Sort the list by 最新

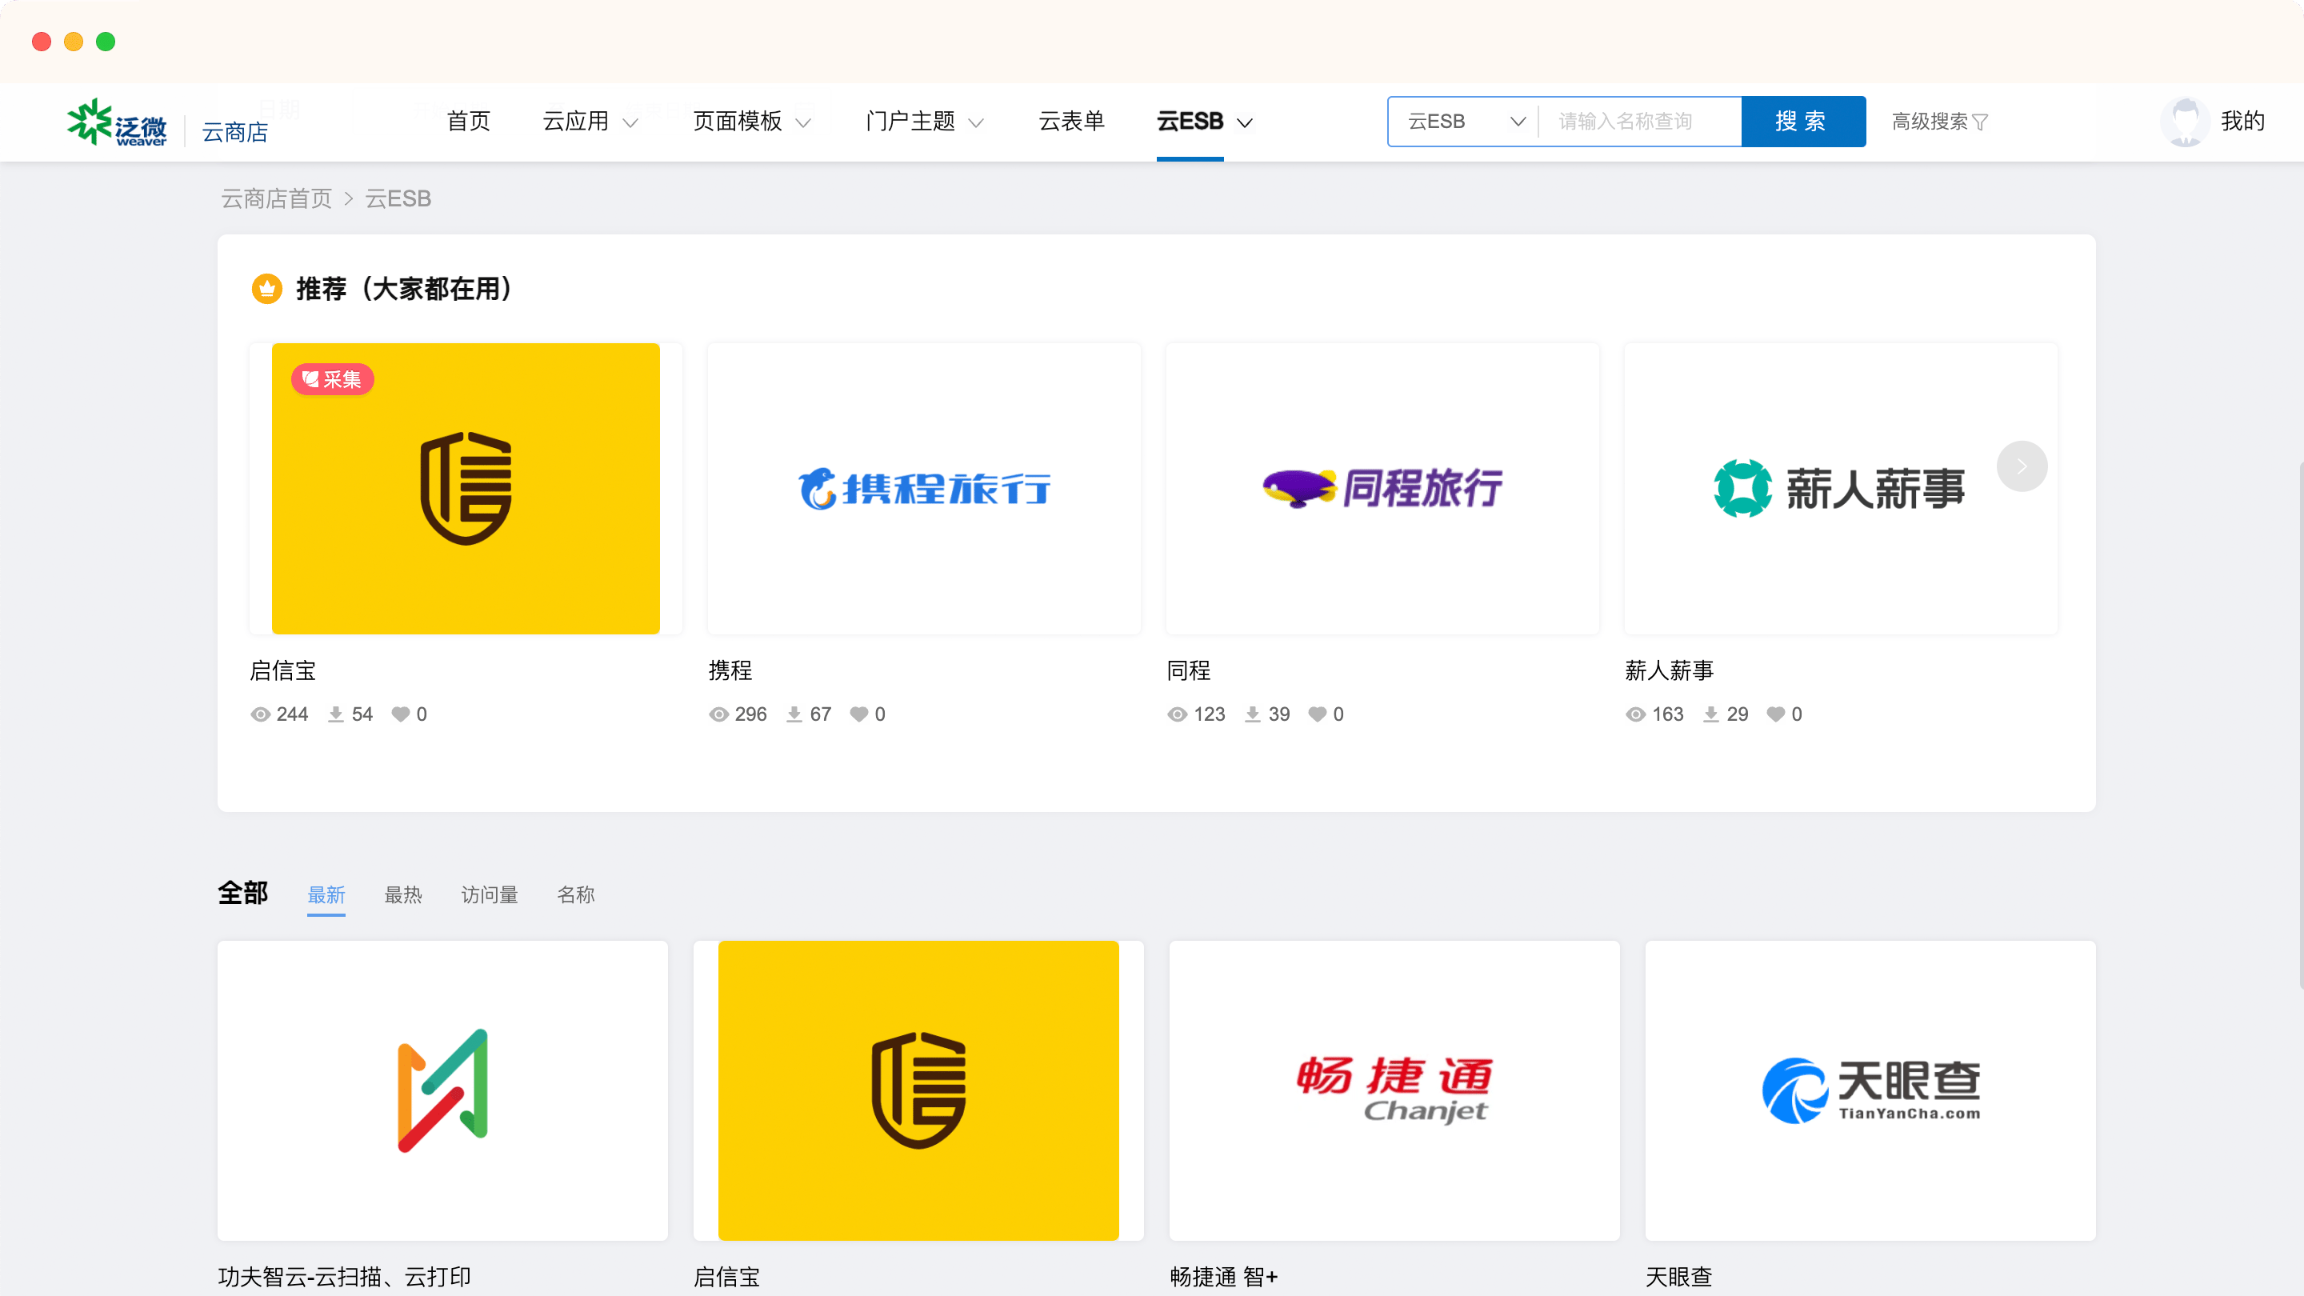[326, 894]
